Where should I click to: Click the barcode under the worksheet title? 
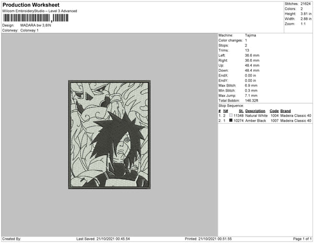click(36, 18)
